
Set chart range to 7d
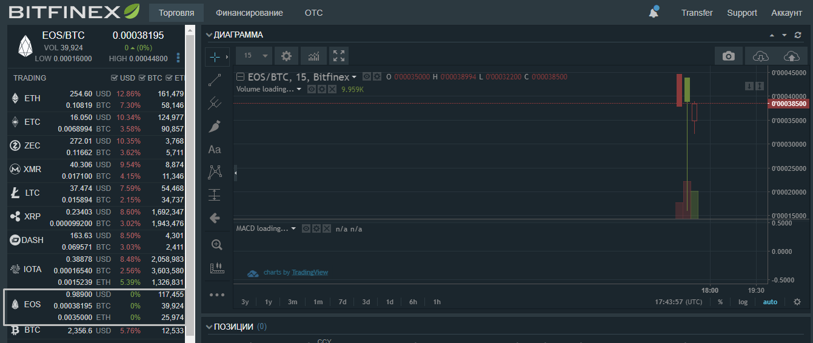click(x=342, y=302)
